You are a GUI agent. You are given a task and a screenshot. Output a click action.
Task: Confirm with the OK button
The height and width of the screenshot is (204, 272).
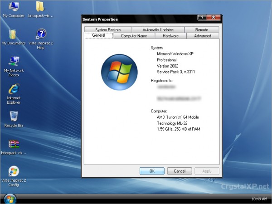click(x=152, y=171)
